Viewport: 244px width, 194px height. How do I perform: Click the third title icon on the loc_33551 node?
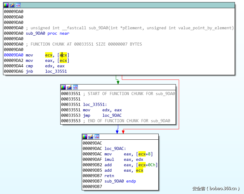click(x=75, y=87)
